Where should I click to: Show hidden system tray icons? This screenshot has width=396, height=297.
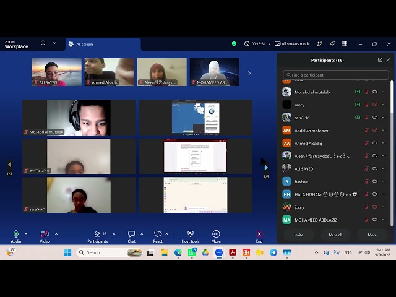316,252
